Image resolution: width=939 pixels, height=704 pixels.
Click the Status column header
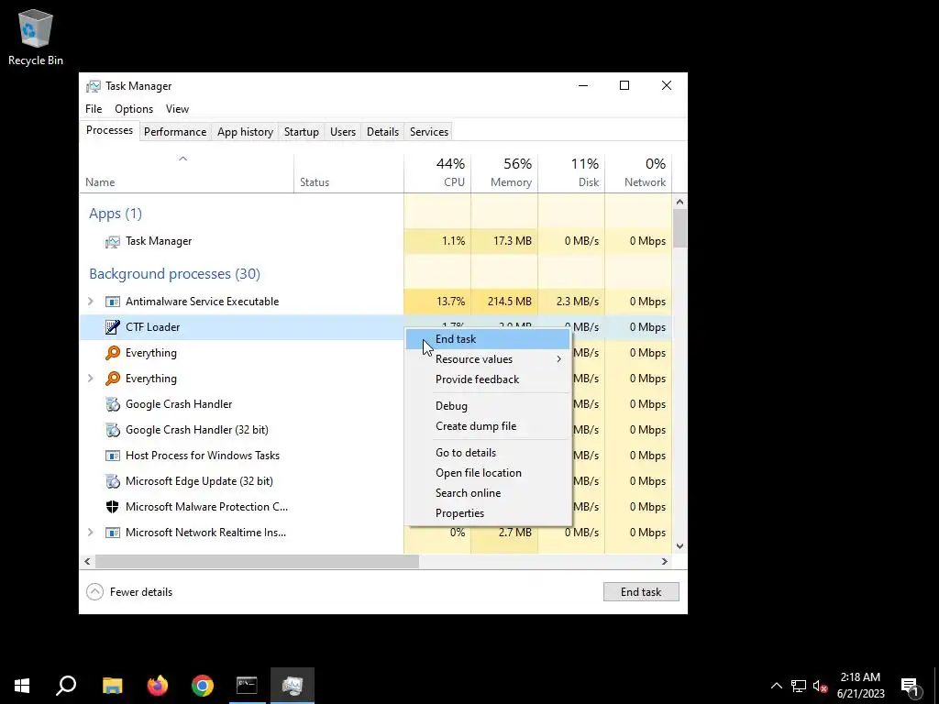point(348,173)
